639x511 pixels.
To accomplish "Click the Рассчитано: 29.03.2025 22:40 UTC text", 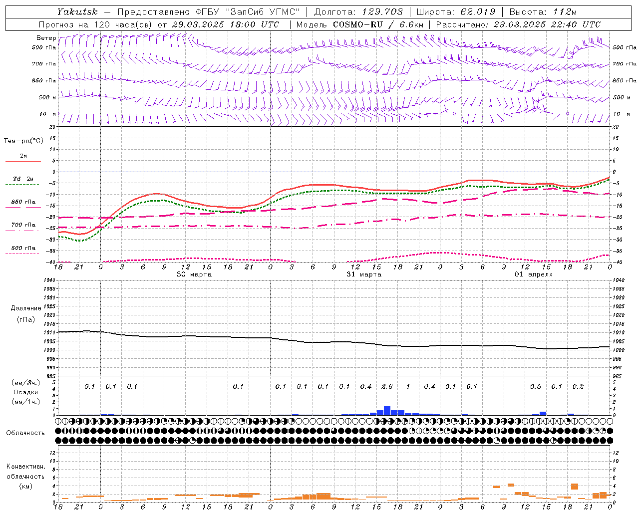I will coord(518,24).
